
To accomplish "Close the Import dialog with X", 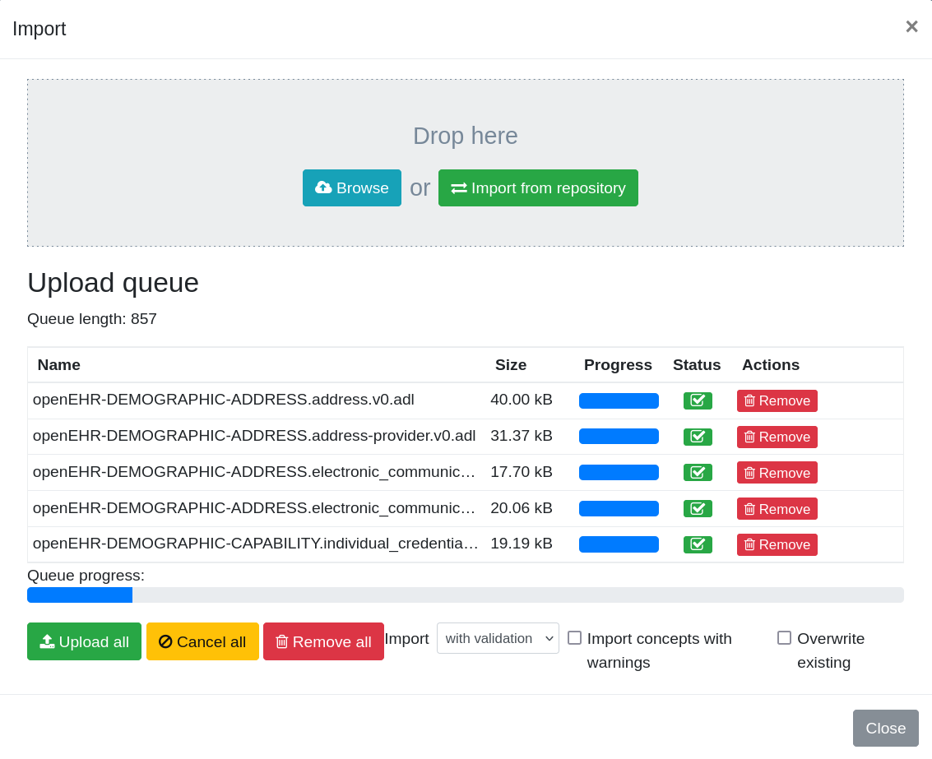I will pyautogui.click(x=911, y=27).
